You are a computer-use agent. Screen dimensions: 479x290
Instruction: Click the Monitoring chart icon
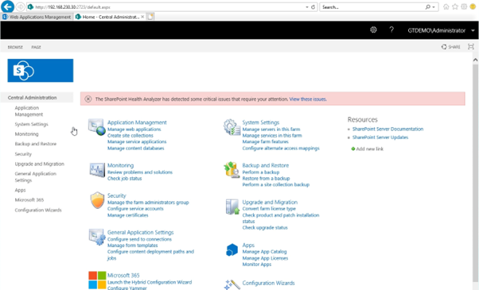pyautogui.click(x=97, y=170)
